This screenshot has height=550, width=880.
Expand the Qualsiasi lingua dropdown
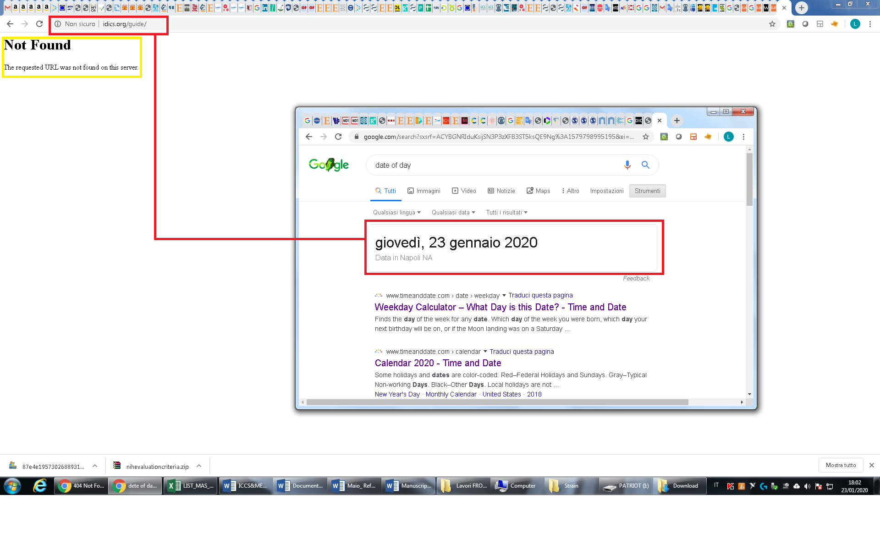tap(396, 212)
